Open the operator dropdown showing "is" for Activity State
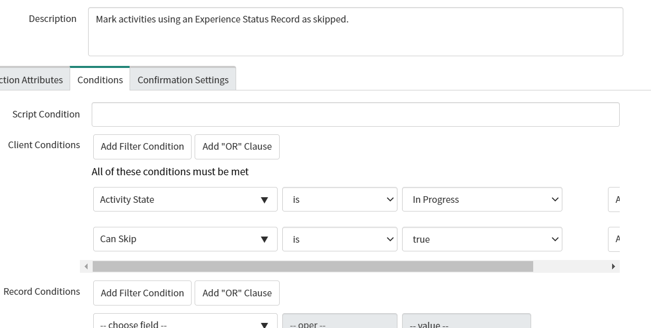The width and height of the screenshot is (651, 328). tap(339, 199)
